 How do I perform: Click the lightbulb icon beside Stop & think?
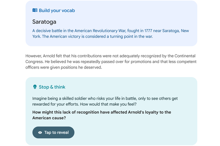[x=35, y=87]
